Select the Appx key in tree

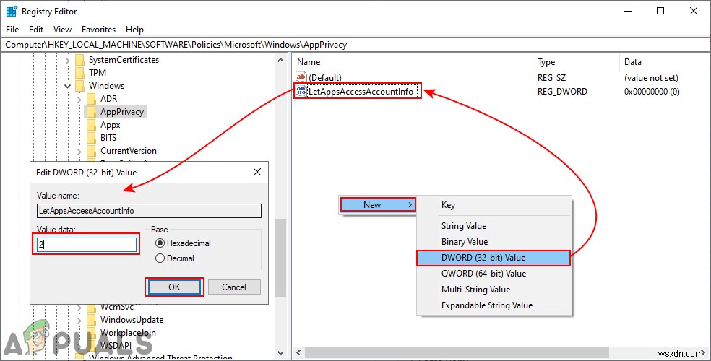(x=110, y=125)
